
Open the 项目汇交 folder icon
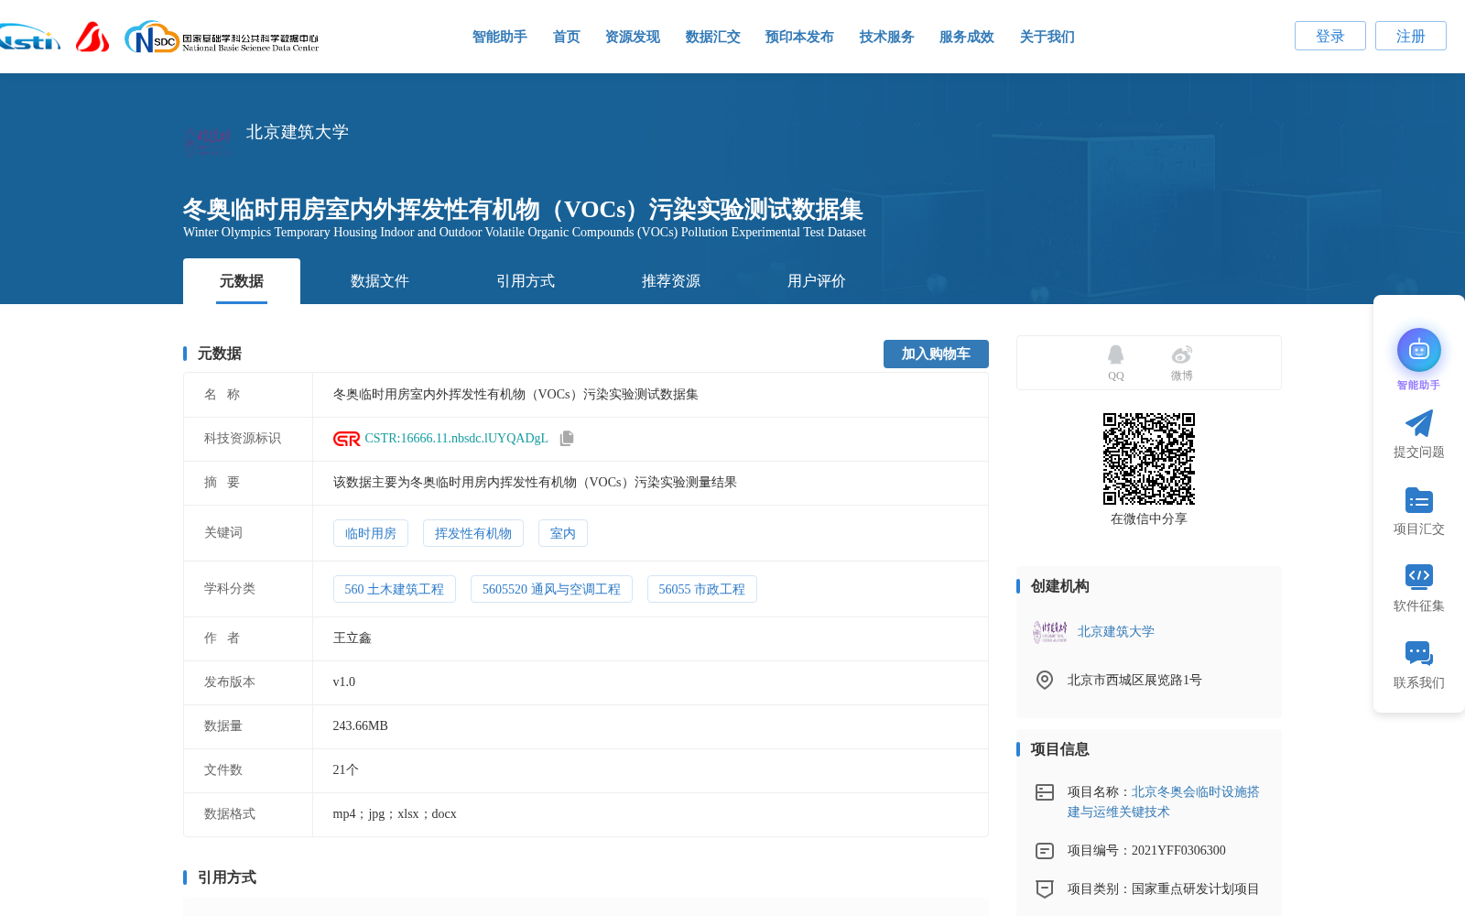[x=1418, y=500]
